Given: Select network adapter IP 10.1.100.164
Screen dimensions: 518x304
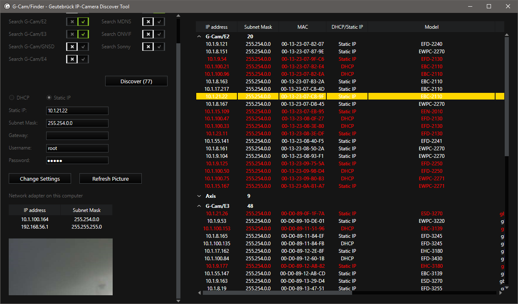Looking at the screenshot, I should pos(35,219).
